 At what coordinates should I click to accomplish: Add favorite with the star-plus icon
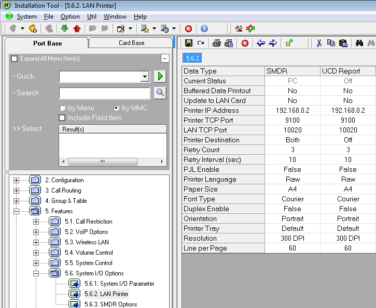click(289, 43)
